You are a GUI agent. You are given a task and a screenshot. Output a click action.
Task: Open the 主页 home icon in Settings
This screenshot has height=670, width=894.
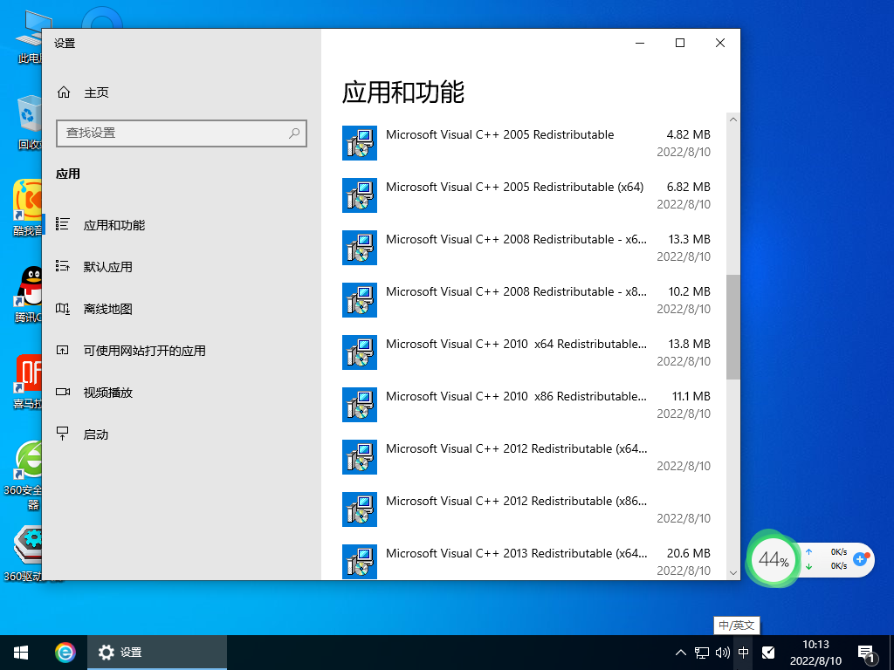point(64,92)
